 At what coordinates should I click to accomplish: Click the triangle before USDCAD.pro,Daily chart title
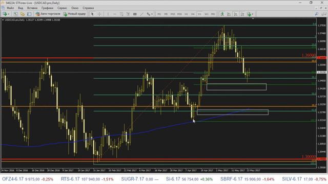pyautogui.click(x=3, y=20)
